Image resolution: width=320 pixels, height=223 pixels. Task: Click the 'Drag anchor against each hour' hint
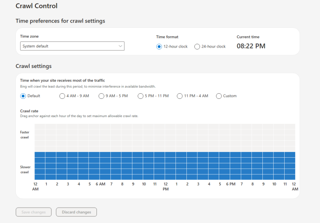pyautogui.click(x=79, y=116)
